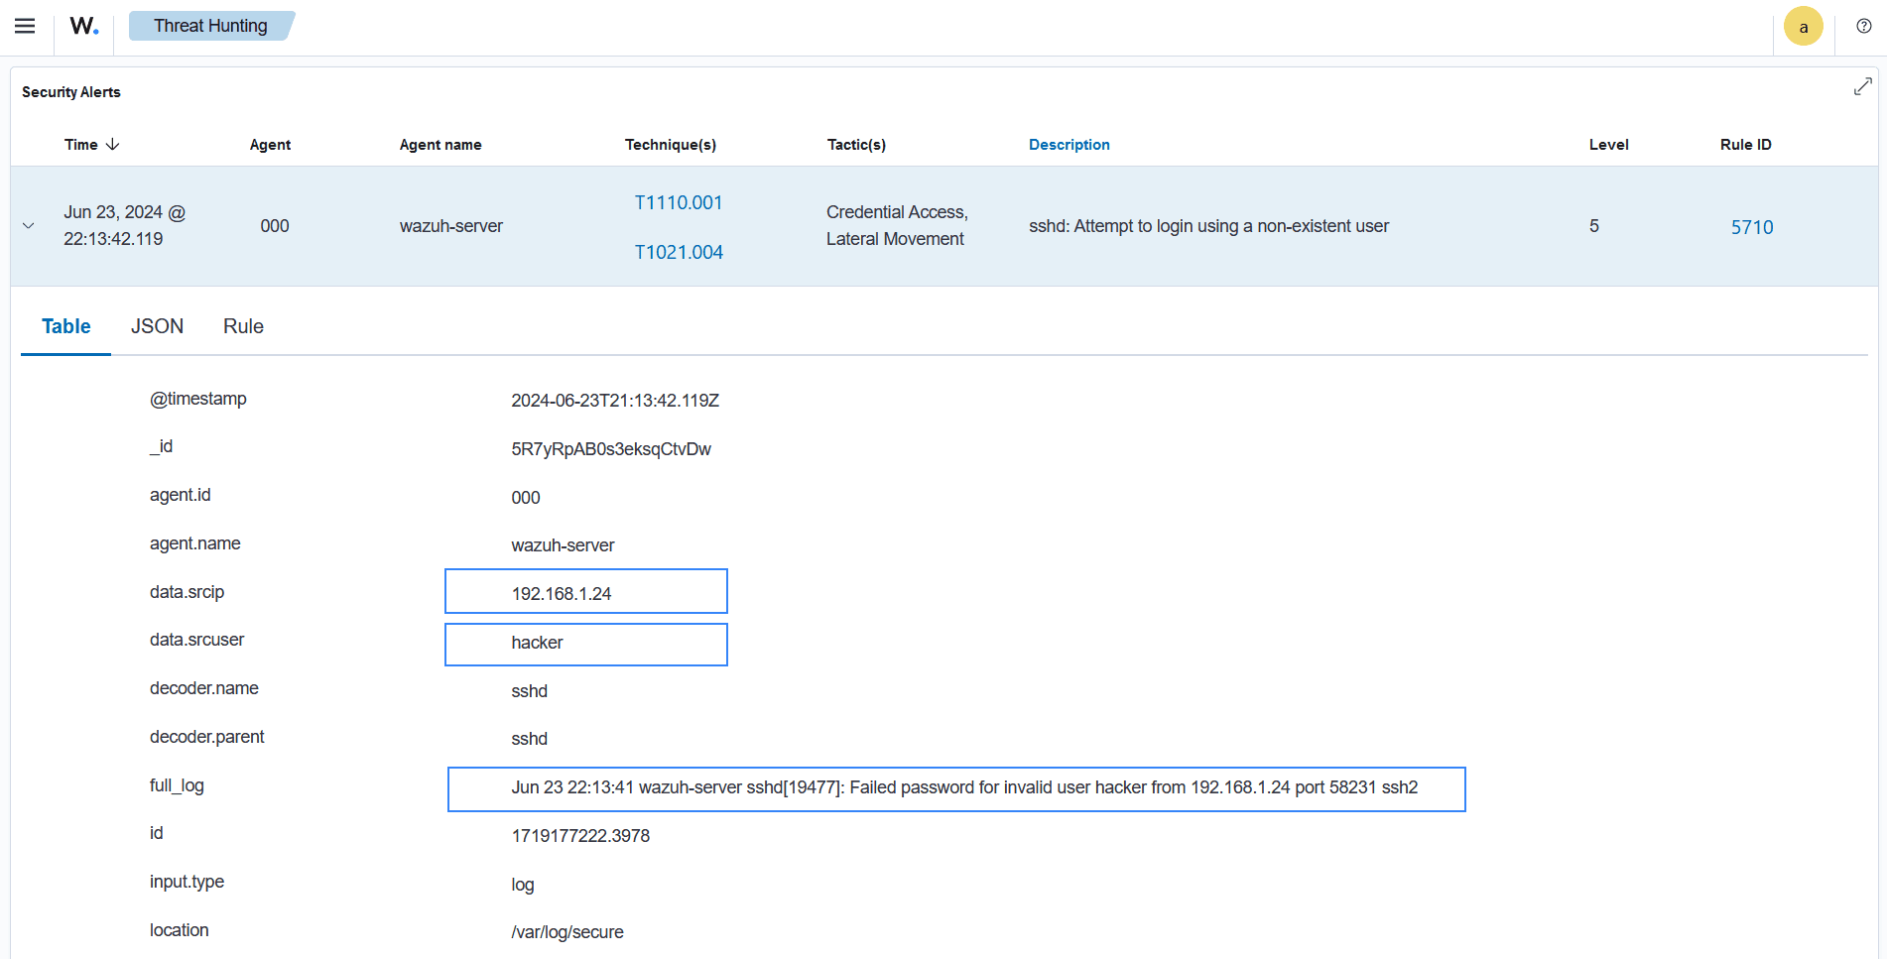
Task: Click the Agent name column header
Action: [x=440, y=144]
